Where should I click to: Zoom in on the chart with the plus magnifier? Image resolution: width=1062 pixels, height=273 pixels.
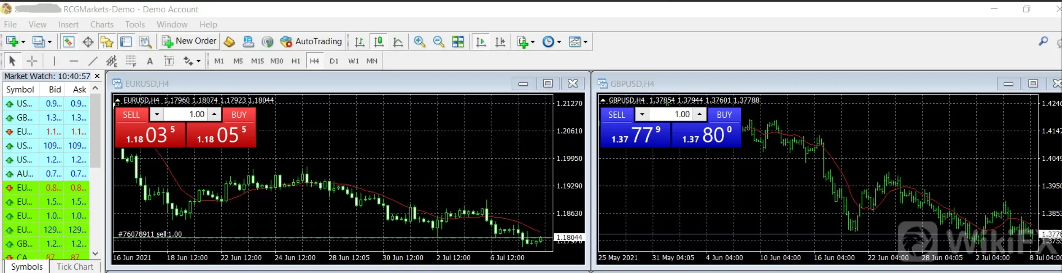[x=419, y=41]
